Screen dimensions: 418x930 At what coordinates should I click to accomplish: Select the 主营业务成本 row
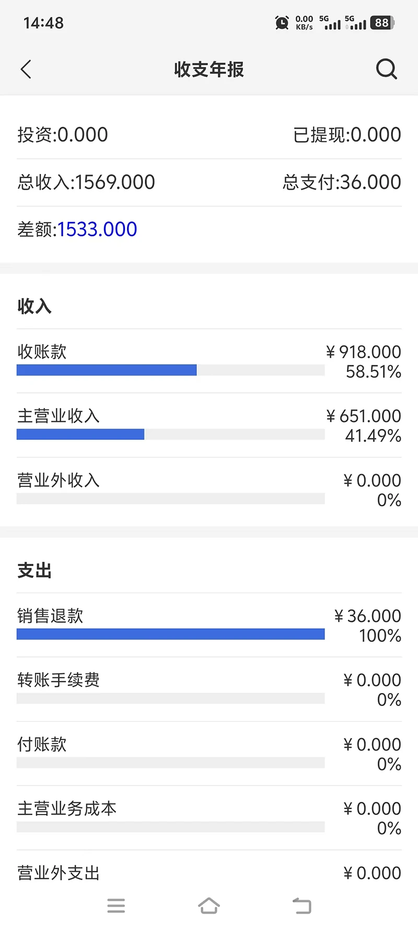[209, 818]
